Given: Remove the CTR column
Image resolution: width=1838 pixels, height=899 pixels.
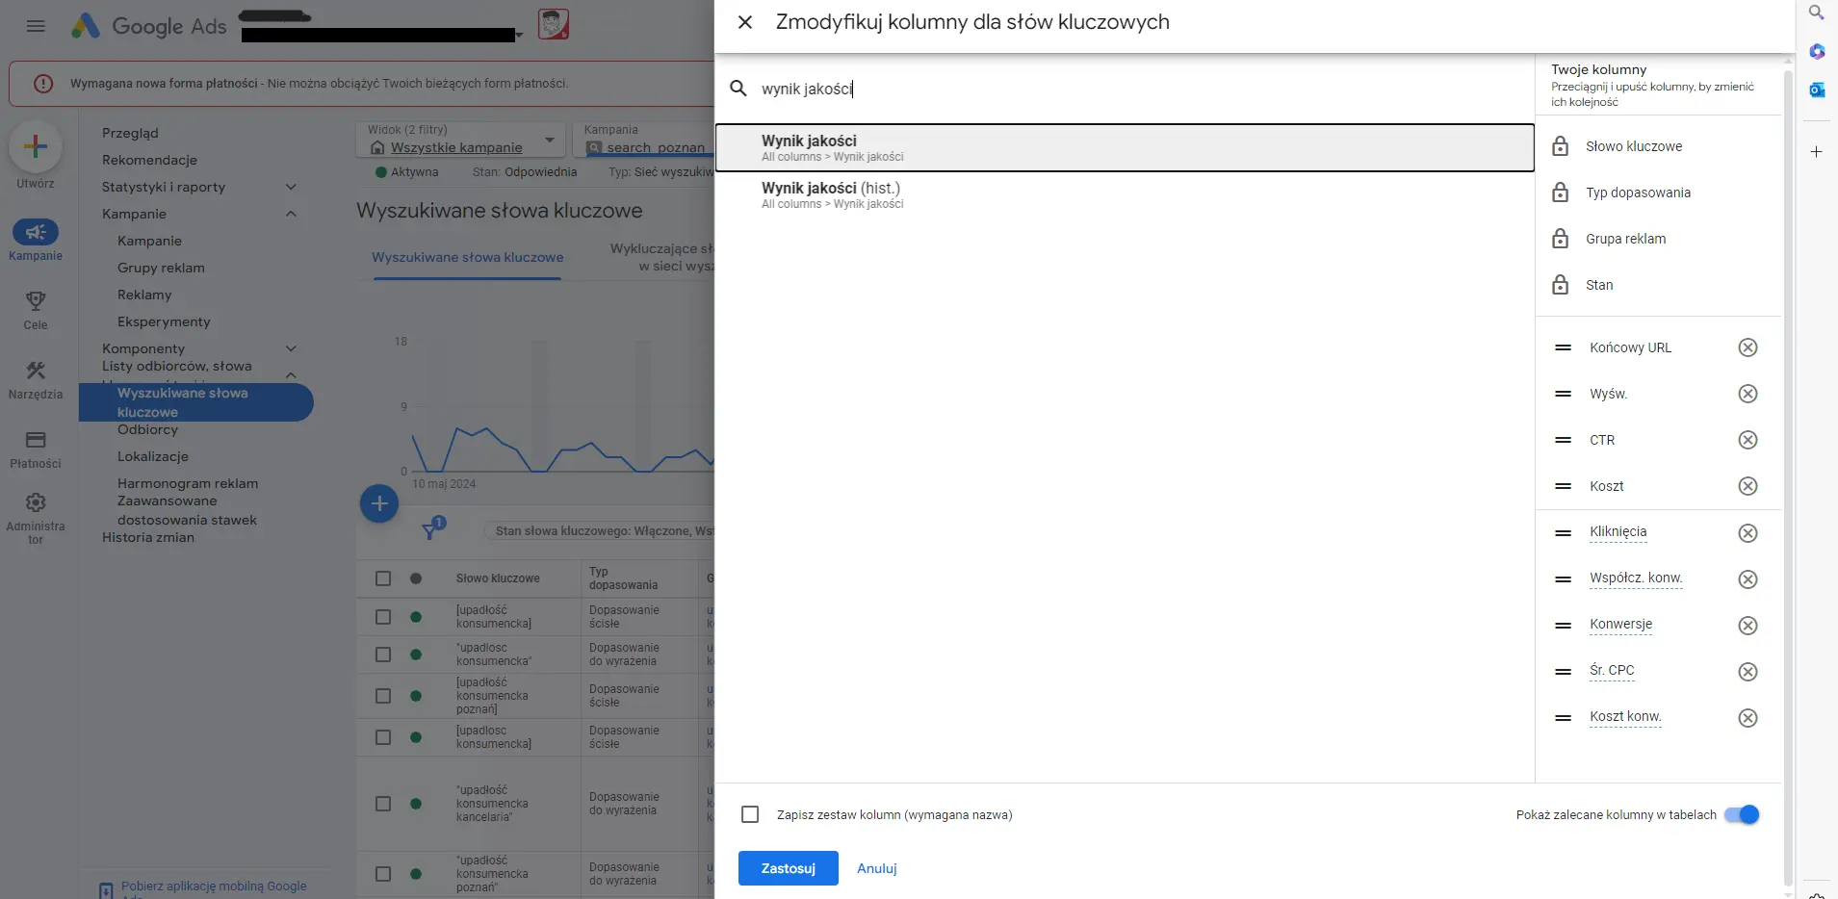Looking at the screenshot, I should coord(1747,440).
